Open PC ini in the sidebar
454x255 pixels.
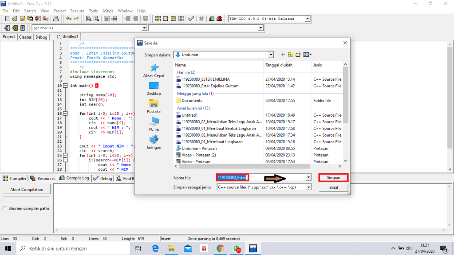click(154, 124)
